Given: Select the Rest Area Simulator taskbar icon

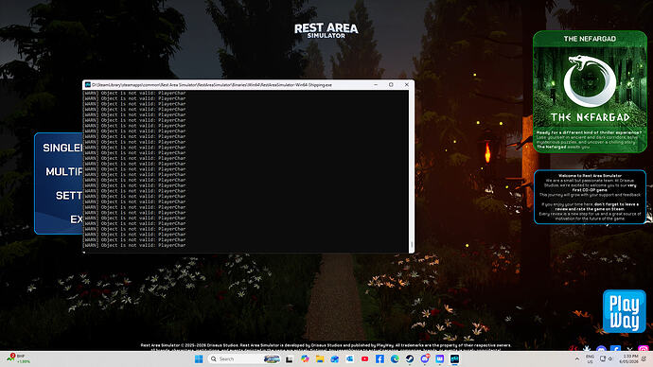Looking at the screenshot, I should 455,358.
